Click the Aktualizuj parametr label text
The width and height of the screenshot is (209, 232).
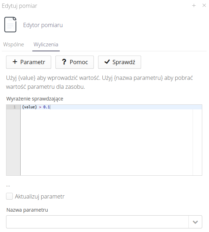(40, 196)
